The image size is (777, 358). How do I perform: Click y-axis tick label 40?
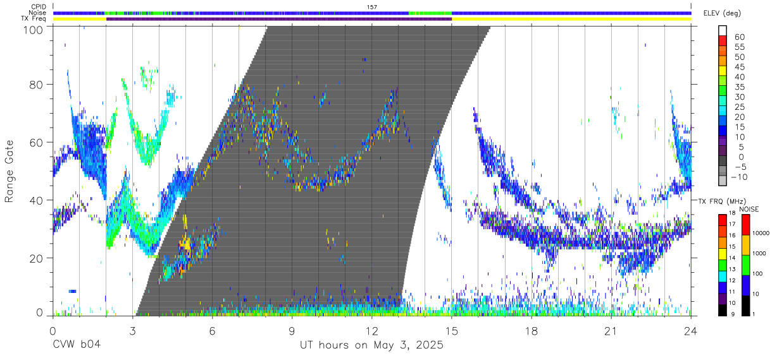(36, 200)
